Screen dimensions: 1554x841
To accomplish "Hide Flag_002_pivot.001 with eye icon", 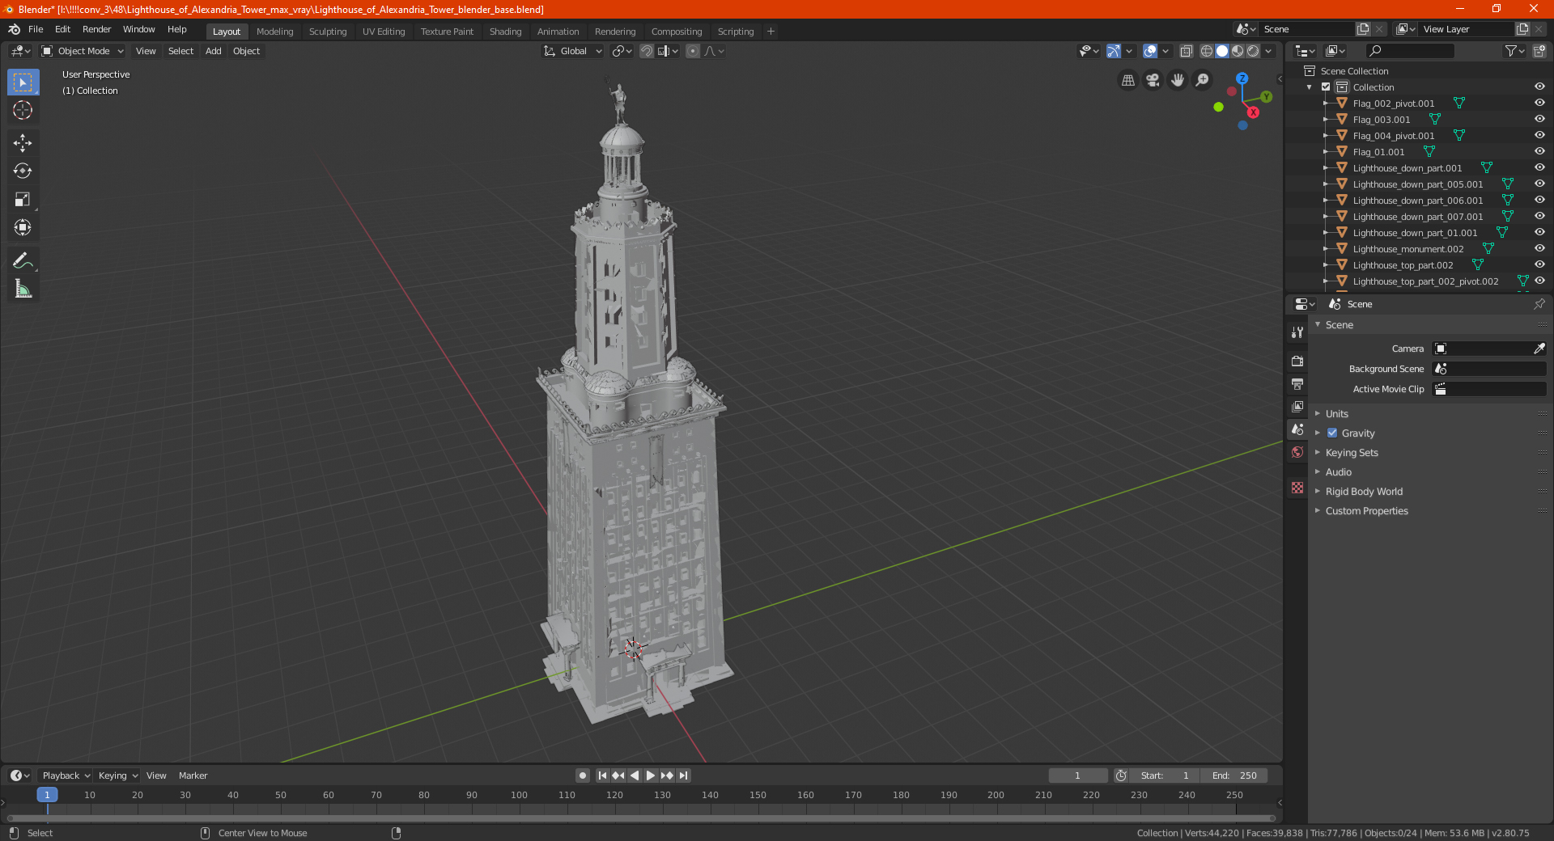I will [x=1539, y=103].
